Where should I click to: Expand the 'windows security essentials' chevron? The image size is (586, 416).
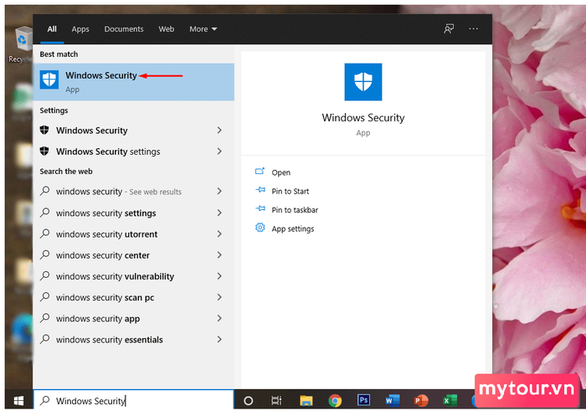point(219,339)
